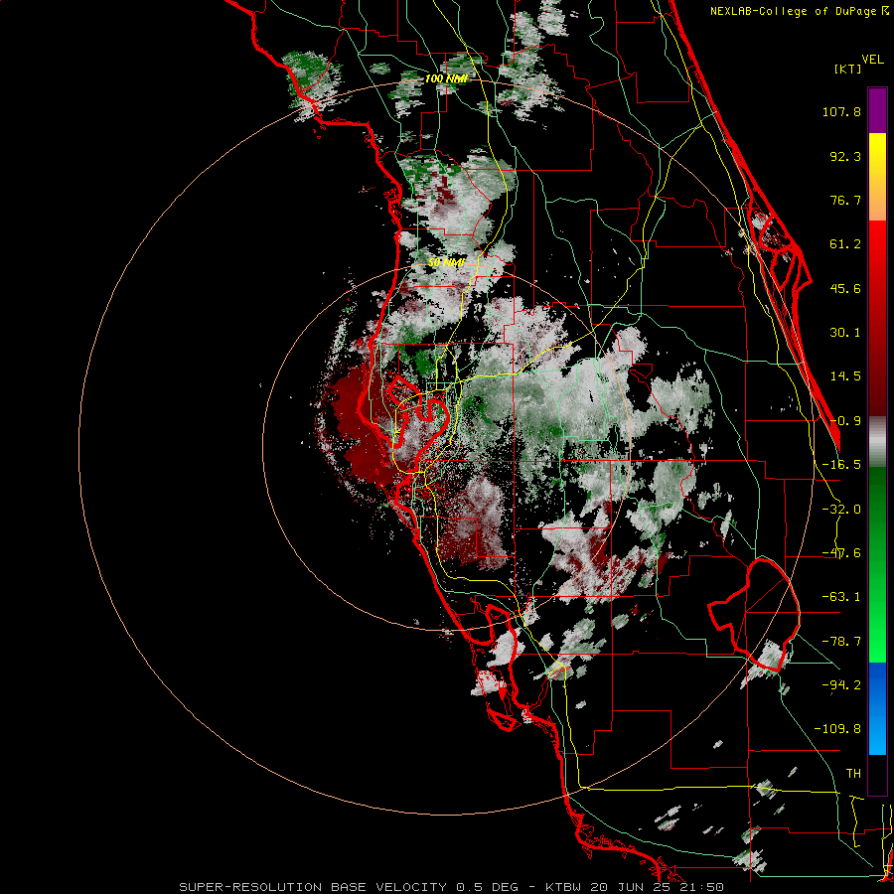The width and height of the screenshot is (894, 894).
Task: Click the -94.2 velocity scale value
Action: coord(841,684)
